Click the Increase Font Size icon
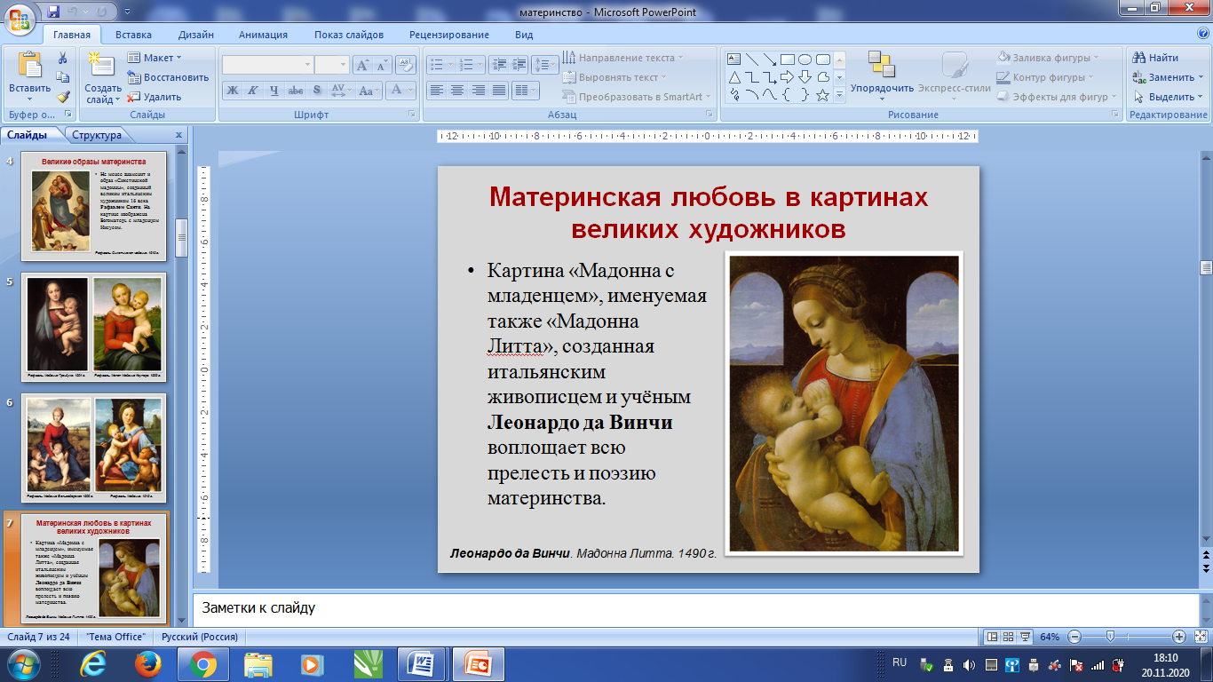Viewport: 1213px width, 682px height. click(362, 65)
